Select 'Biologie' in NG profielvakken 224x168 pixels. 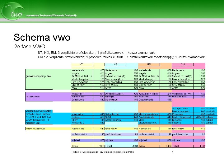click(x=110, y=97)
